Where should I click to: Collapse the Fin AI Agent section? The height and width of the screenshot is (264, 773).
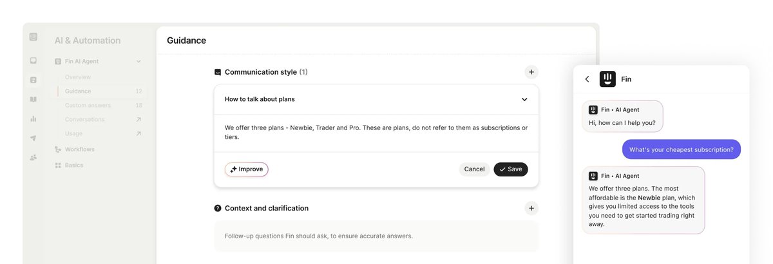(138, 61)
